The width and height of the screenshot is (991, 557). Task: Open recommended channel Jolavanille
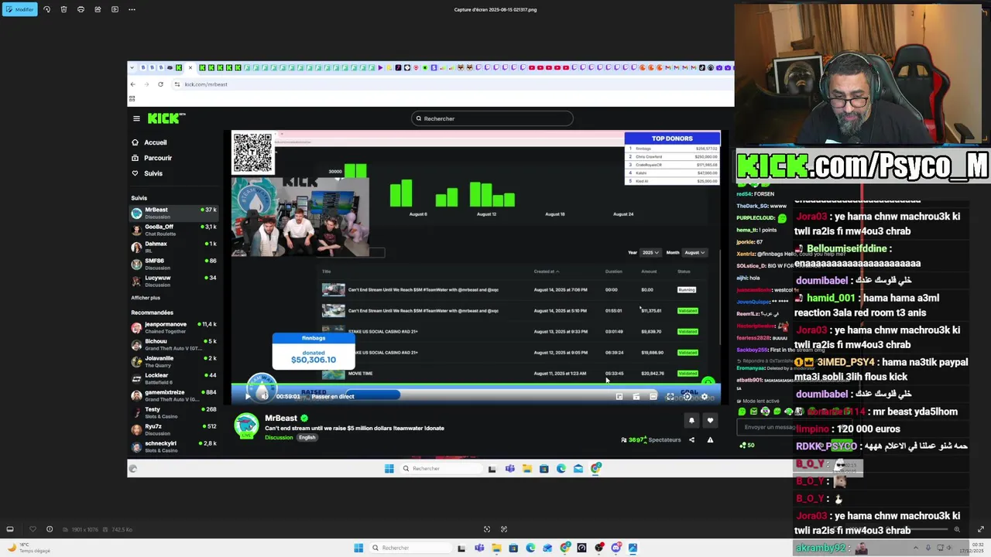pyautogui.click(x=174, y=361)
